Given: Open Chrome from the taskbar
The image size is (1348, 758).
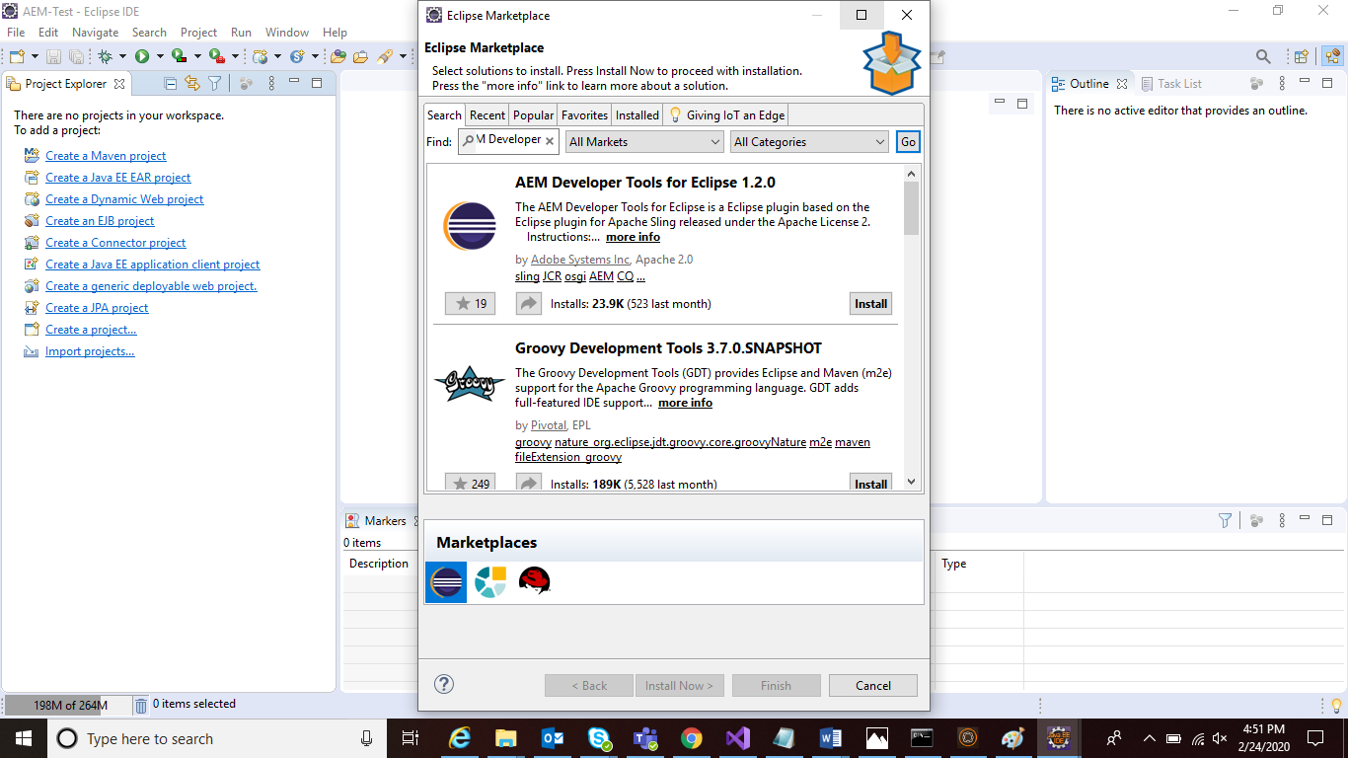Looking at the screenshot, I should [x=691, y=738].
